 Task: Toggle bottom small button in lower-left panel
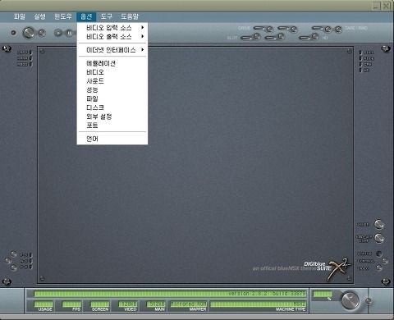point(14,267)
